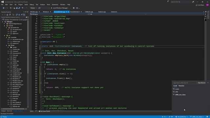
Task: Click the Undo toolbar icon
Action: 23,8
